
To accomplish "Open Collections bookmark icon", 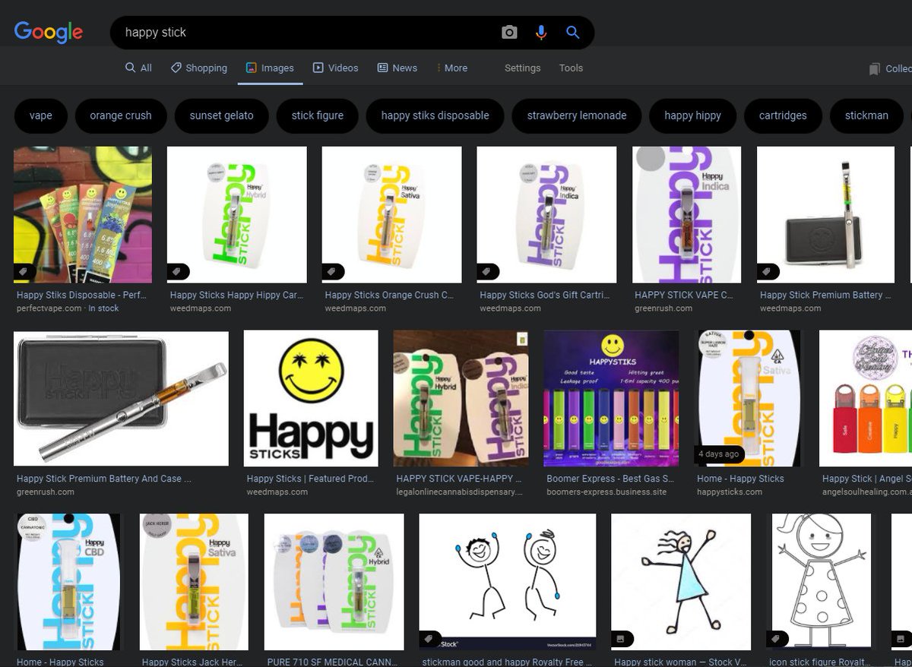I will (x=875, y=68).
